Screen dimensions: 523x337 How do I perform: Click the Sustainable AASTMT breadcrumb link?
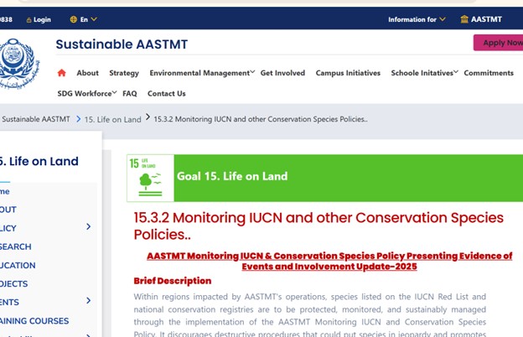click(x=35, y=119)
